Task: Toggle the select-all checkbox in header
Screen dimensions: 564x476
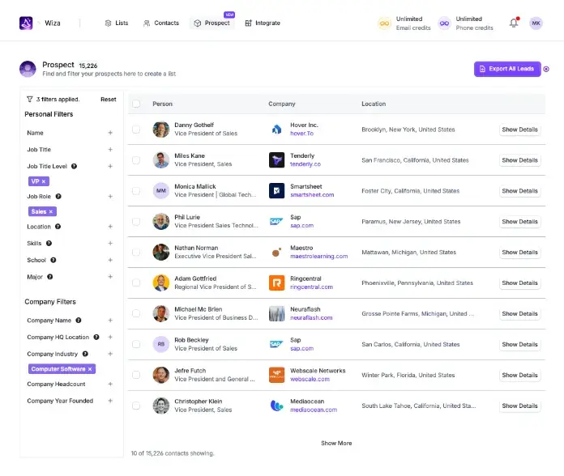Action: click(136, 104)
